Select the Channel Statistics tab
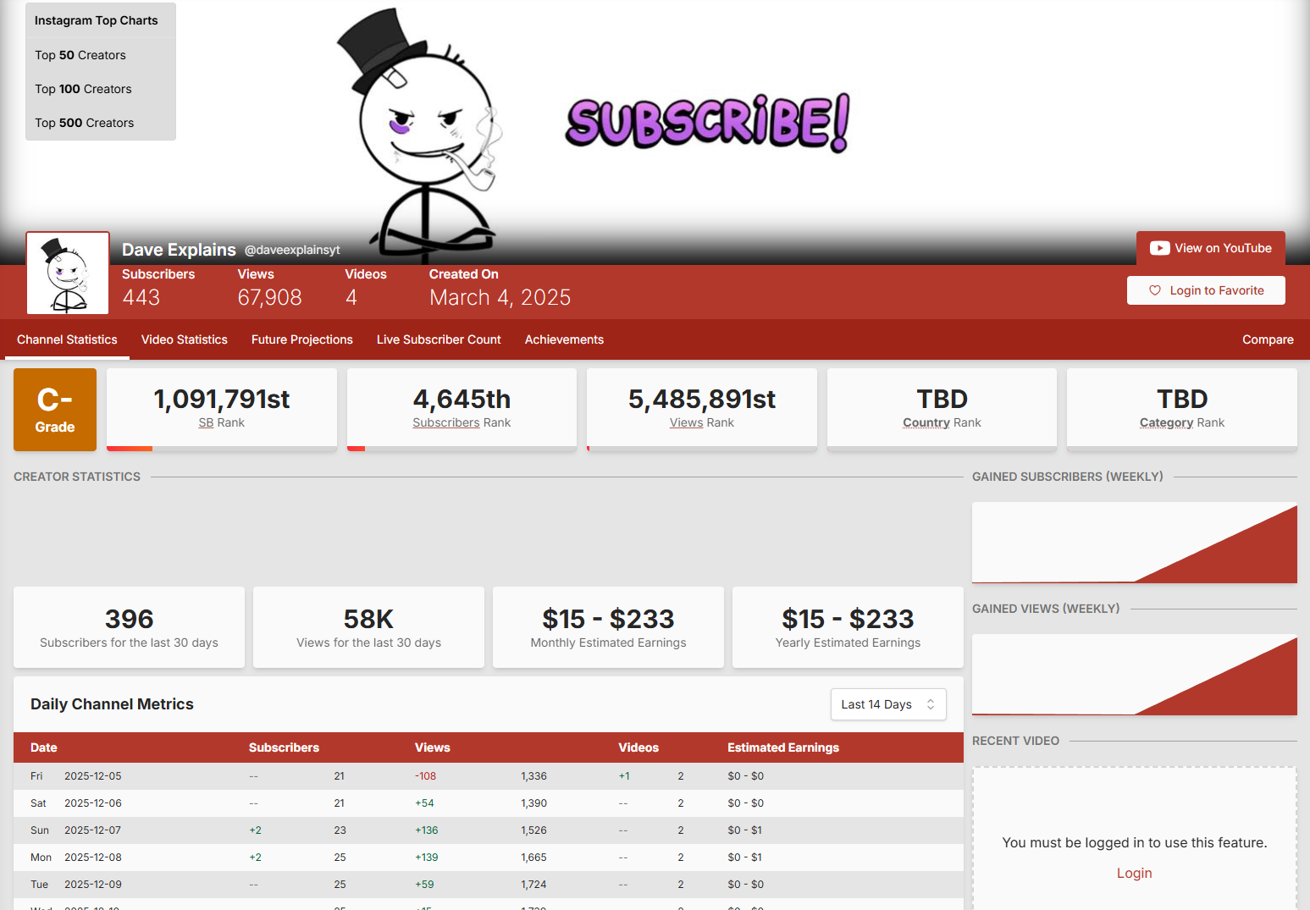 67,339
